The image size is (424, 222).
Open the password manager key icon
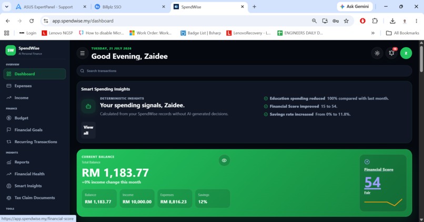(x=336, y=21)
